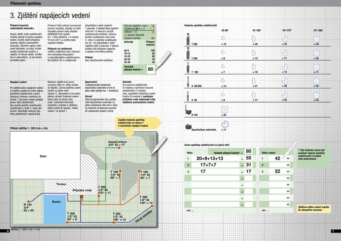341x241 pixels.
Task: Click the heading '3. Zjištění napájecích vedení'
Action: [50, 15]
